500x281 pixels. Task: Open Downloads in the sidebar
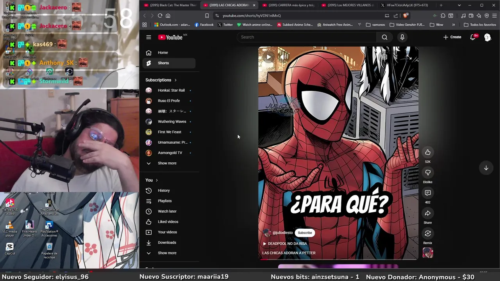pyautogui.click(x=169, y=243)
